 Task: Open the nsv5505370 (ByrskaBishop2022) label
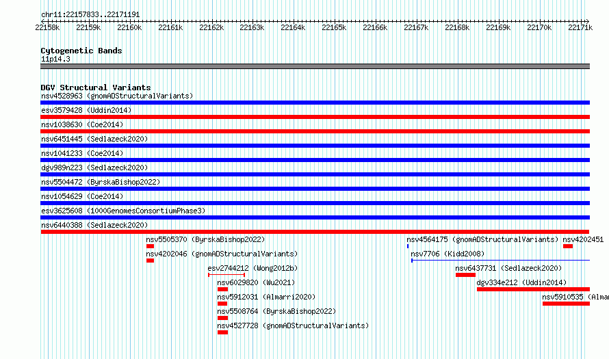pos(205,239)
